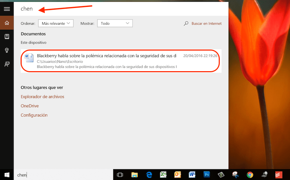290x180 pixels.
Task: Open the Configuración link
Action: click(x=34, y=115)
